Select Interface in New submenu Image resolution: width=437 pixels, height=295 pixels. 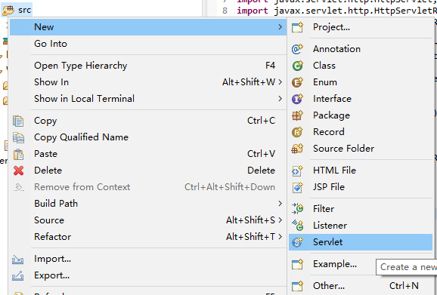pos(361,99)
